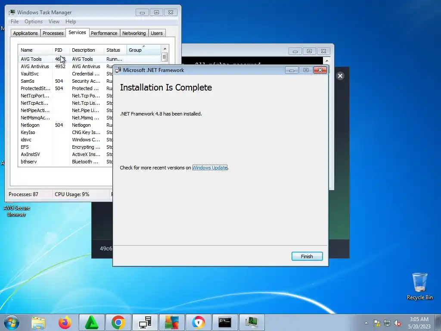
Task: Open the muted volume tray icon
Action: point(398,323)
